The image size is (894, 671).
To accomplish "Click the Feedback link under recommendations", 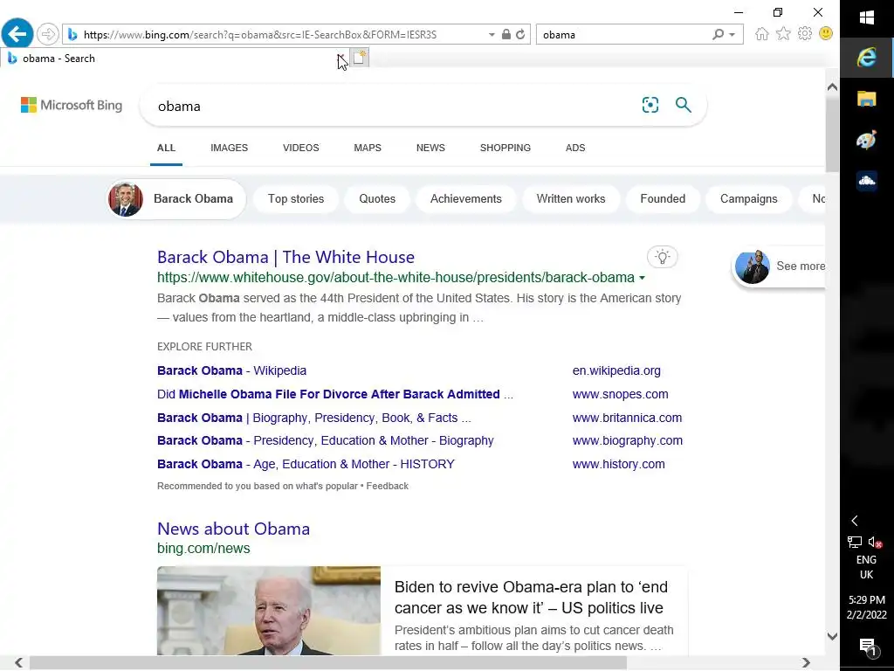I will point(387,486).
